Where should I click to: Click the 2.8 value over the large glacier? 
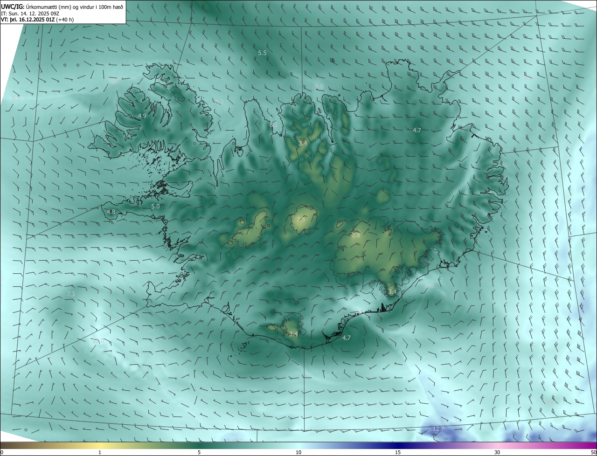coord(356,235)
